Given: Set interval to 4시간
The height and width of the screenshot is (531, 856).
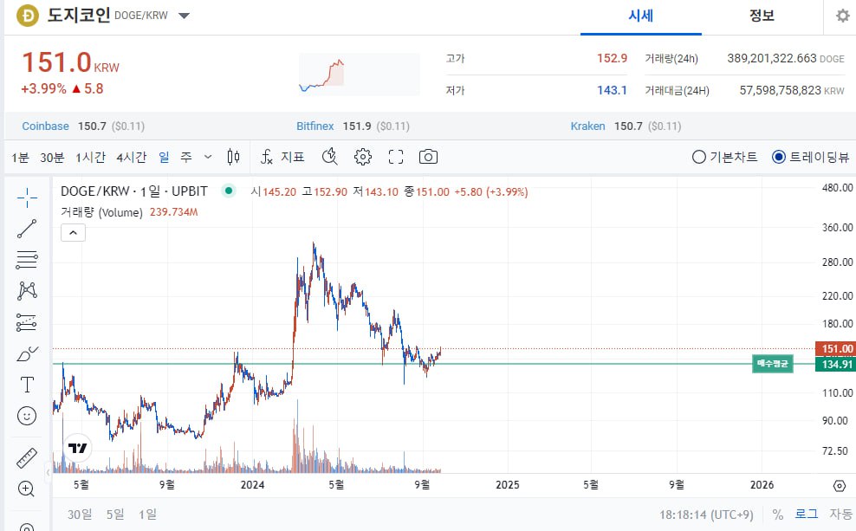Looking at the screenshot, I should pyautogui.click(x=131, y=157).
